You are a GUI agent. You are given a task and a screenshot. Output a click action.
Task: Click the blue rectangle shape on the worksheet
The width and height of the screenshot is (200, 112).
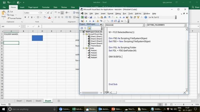pos(37,38)
